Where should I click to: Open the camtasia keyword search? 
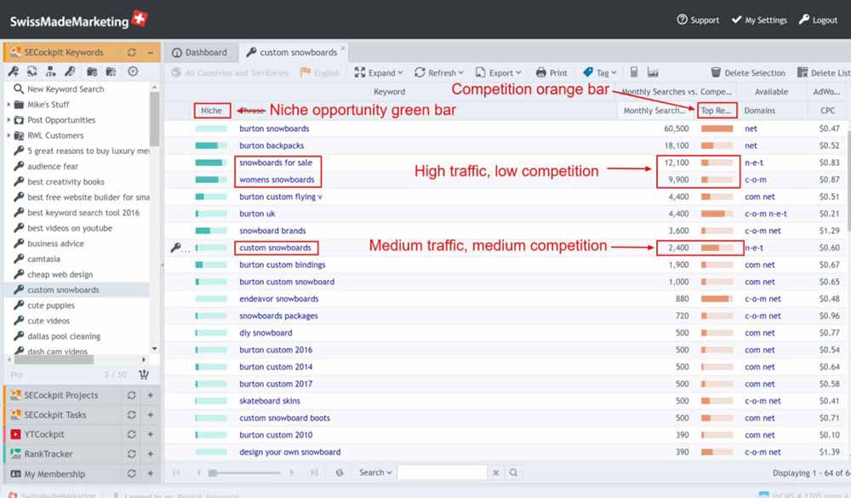click(43, 259)
